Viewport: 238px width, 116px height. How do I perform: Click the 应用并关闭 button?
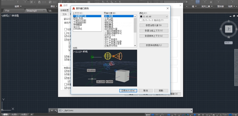(x=128, y=91)
